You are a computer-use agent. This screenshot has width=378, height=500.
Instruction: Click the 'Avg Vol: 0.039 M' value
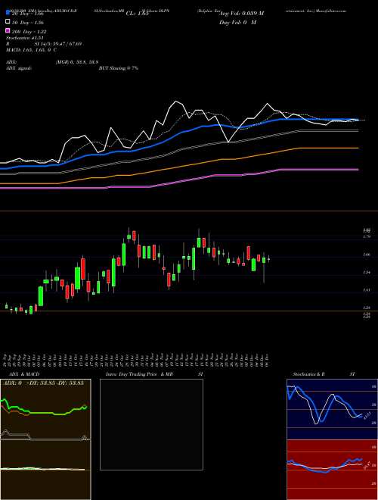pyautogui.click(x=241, y=14)
